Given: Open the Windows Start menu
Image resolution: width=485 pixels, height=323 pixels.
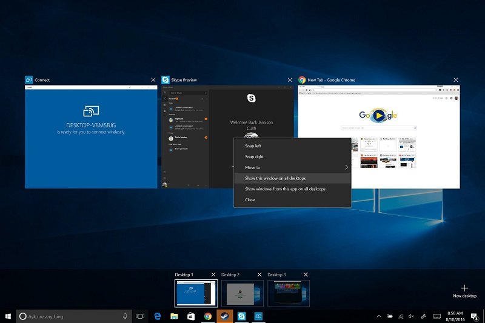Looking at the screenshot, I should point(8,316).
